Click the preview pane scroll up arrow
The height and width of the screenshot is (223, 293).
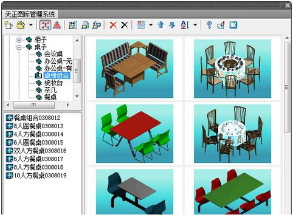(x=287, y=38)
